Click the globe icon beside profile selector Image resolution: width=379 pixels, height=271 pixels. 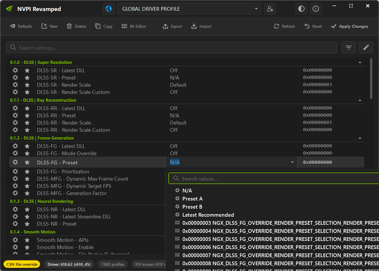[x=109, y=9]
